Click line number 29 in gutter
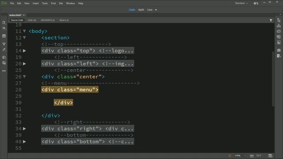Viewport: 283px width, 159px height. click(x=19, y=96)
